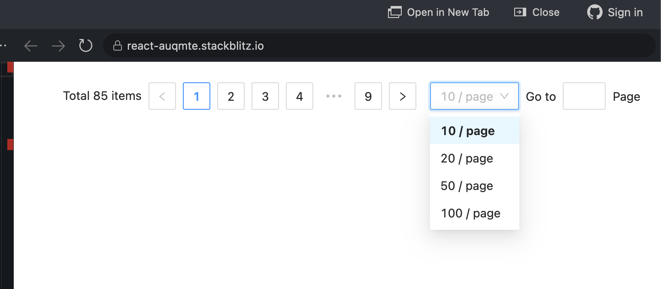Screen dimensions: 661x289
Task: Click the page reload icon
Action: point(85,45)
